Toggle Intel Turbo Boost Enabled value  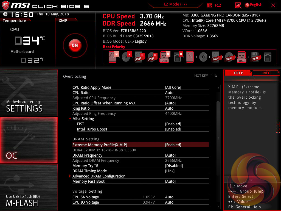[173, 129]
